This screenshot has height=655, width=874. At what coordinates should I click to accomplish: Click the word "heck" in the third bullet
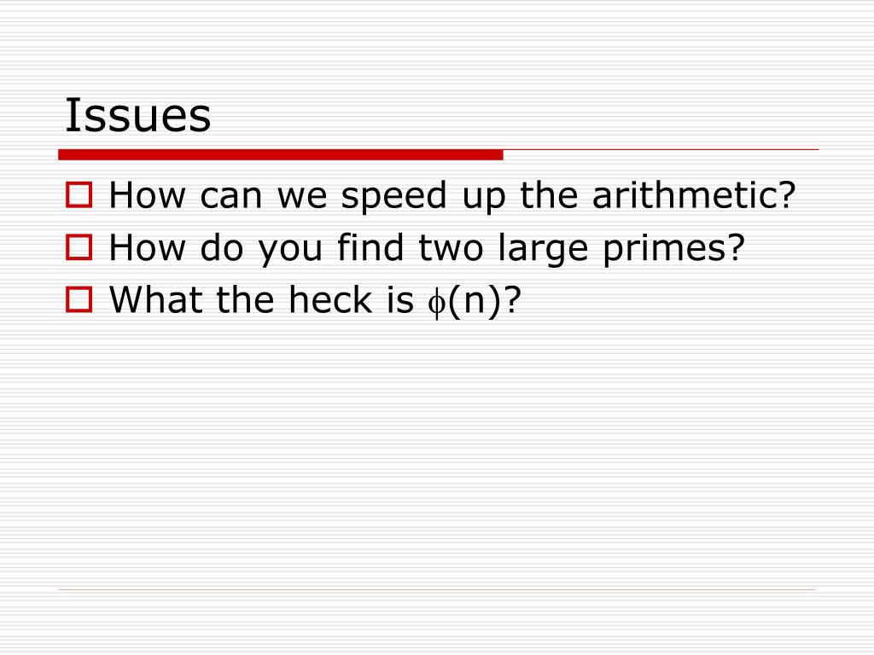click(330, 299)
